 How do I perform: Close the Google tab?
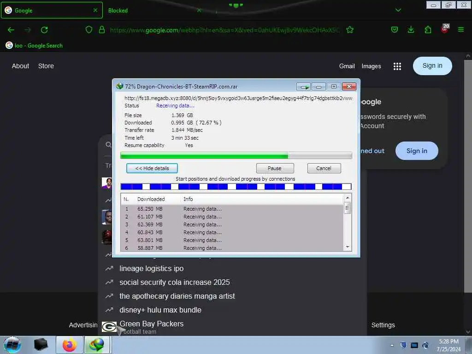[x=95, y=10]
